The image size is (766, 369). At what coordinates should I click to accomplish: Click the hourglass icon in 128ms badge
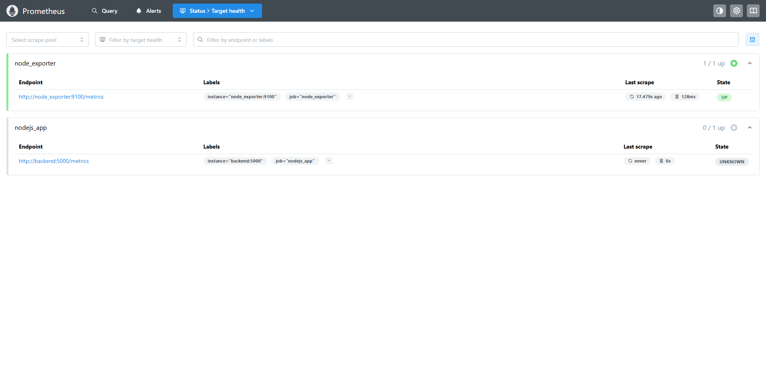(677, 97)
